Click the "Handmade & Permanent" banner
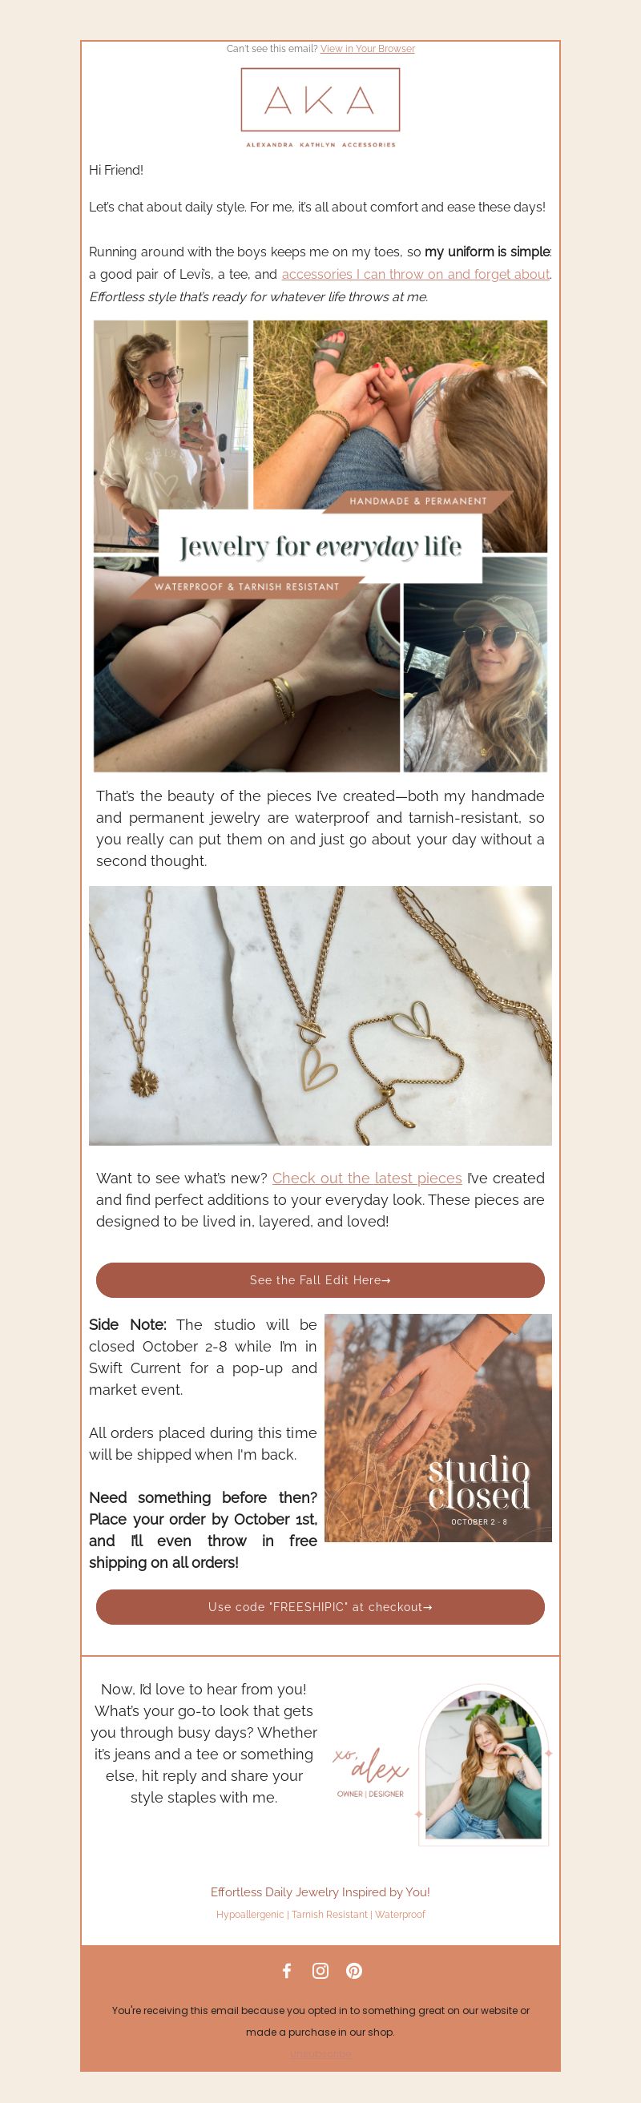The height and width of the screenshot is (2103, 641). click(x=418, y=502)
